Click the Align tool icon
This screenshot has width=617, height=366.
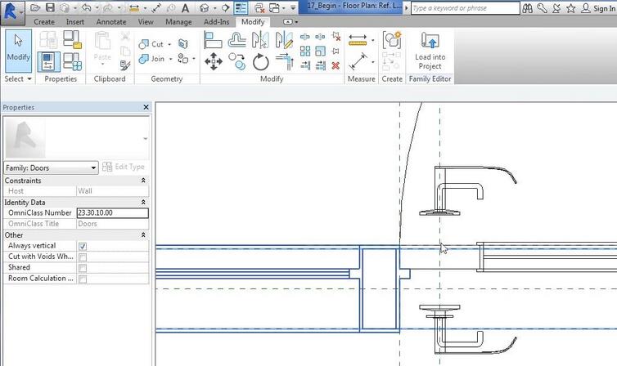[214, 41]
